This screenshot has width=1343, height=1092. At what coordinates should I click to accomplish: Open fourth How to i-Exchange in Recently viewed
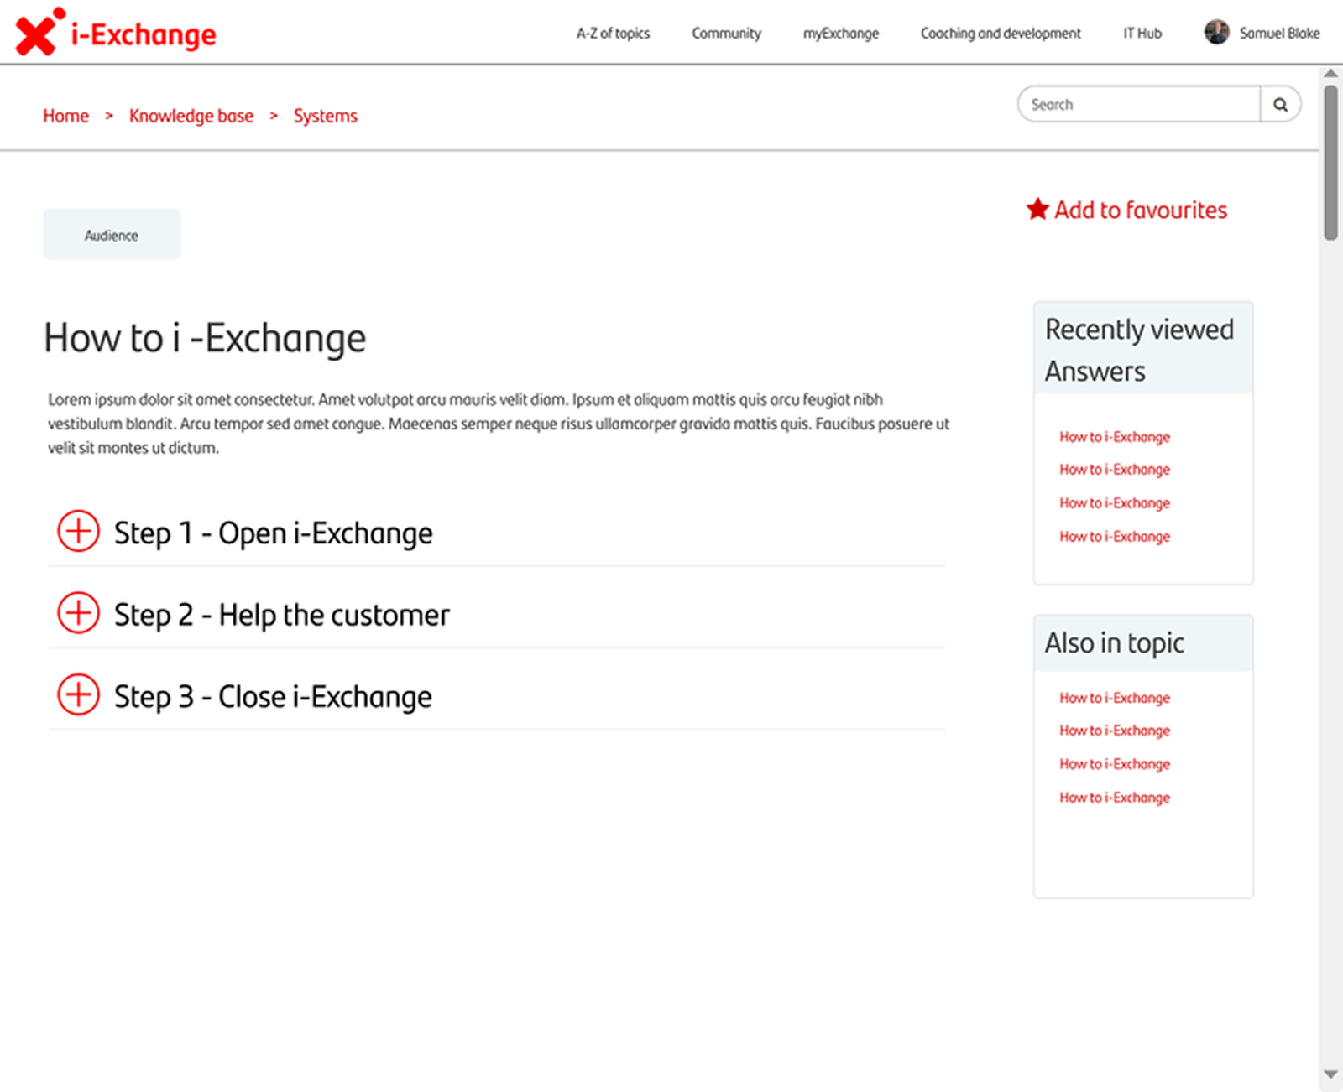point(1115,537)
